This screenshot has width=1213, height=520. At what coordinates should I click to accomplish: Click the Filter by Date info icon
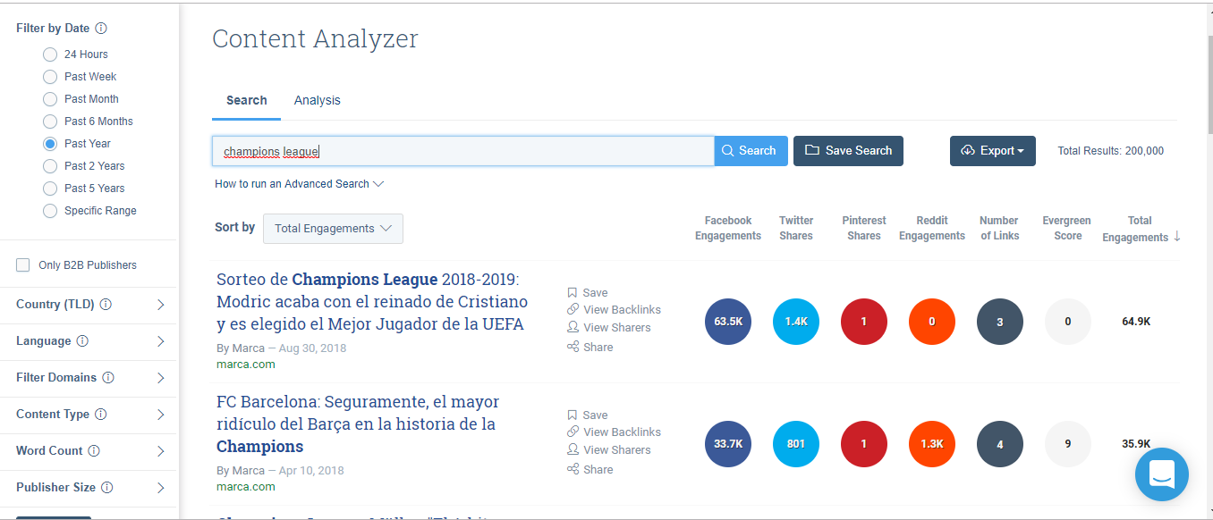click(101, 29)
